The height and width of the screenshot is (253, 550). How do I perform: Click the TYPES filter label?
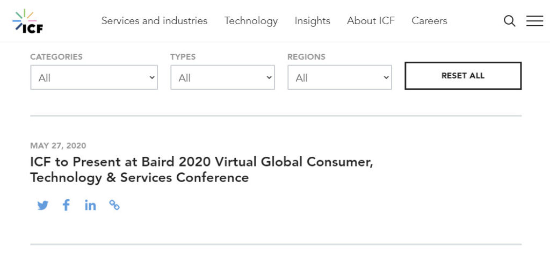[x=183, y=57]
